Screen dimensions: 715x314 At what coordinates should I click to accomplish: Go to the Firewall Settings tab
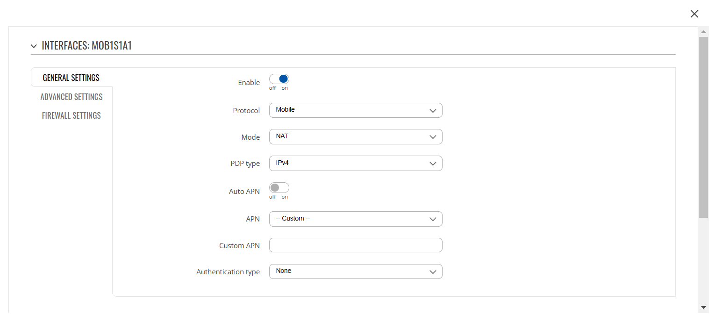71,115
